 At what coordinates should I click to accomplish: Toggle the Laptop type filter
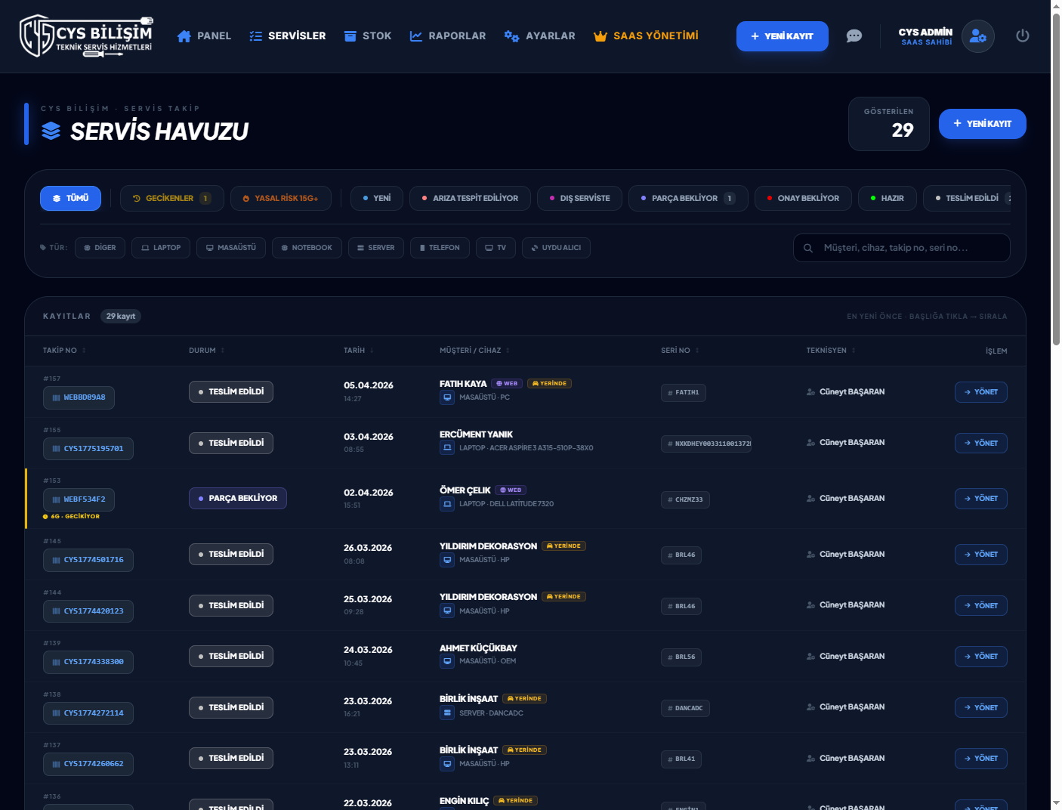point(161,248)
